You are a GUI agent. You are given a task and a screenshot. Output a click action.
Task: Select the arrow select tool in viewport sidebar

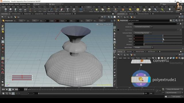pos(3,38)
